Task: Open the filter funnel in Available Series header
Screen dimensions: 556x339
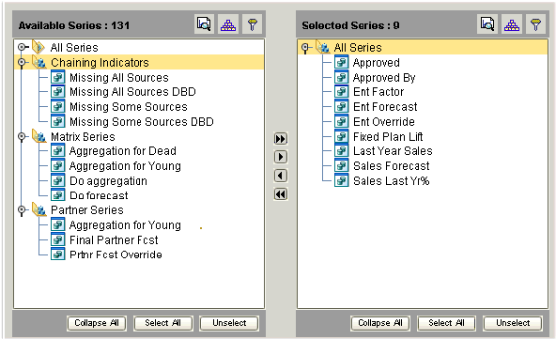Action: pos(252,24)
